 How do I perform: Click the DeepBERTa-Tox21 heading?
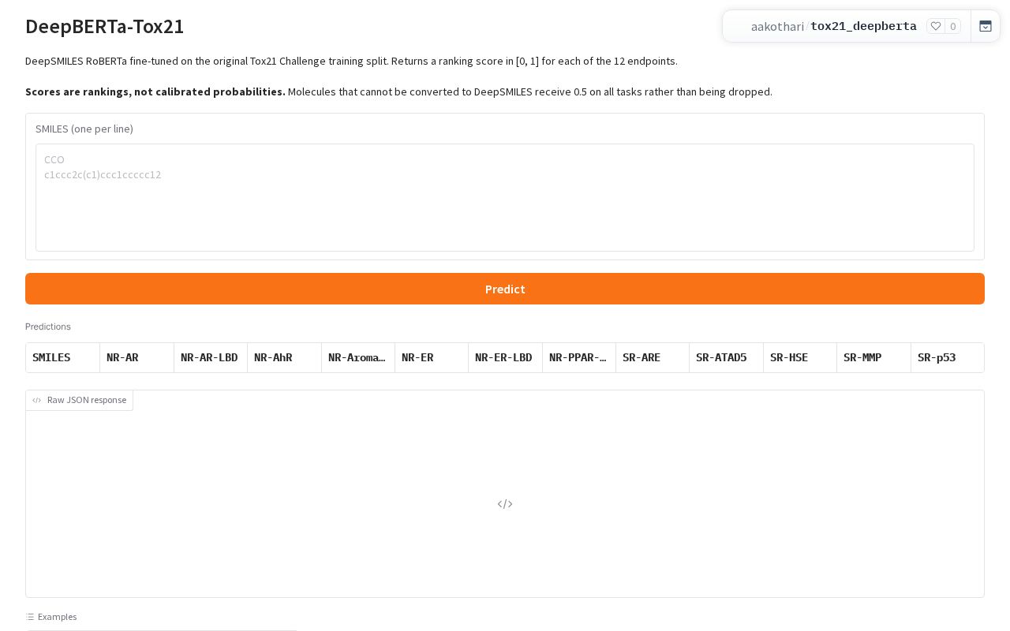[x=105, y=26]
